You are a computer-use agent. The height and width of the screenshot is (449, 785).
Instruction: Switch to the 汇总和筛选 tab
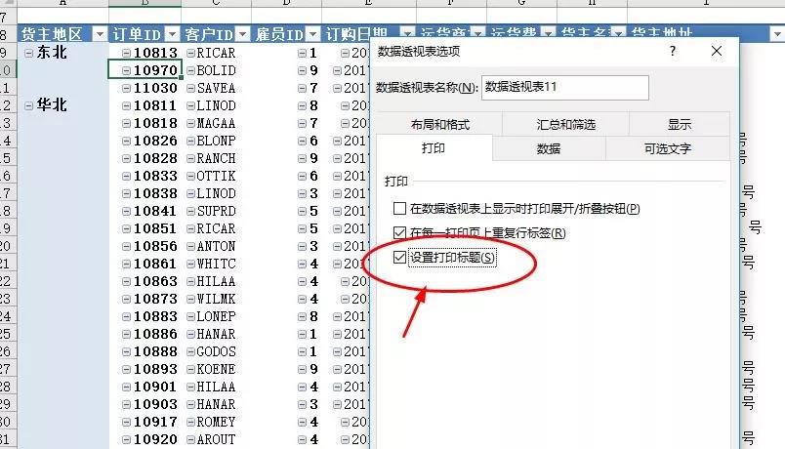565,124
